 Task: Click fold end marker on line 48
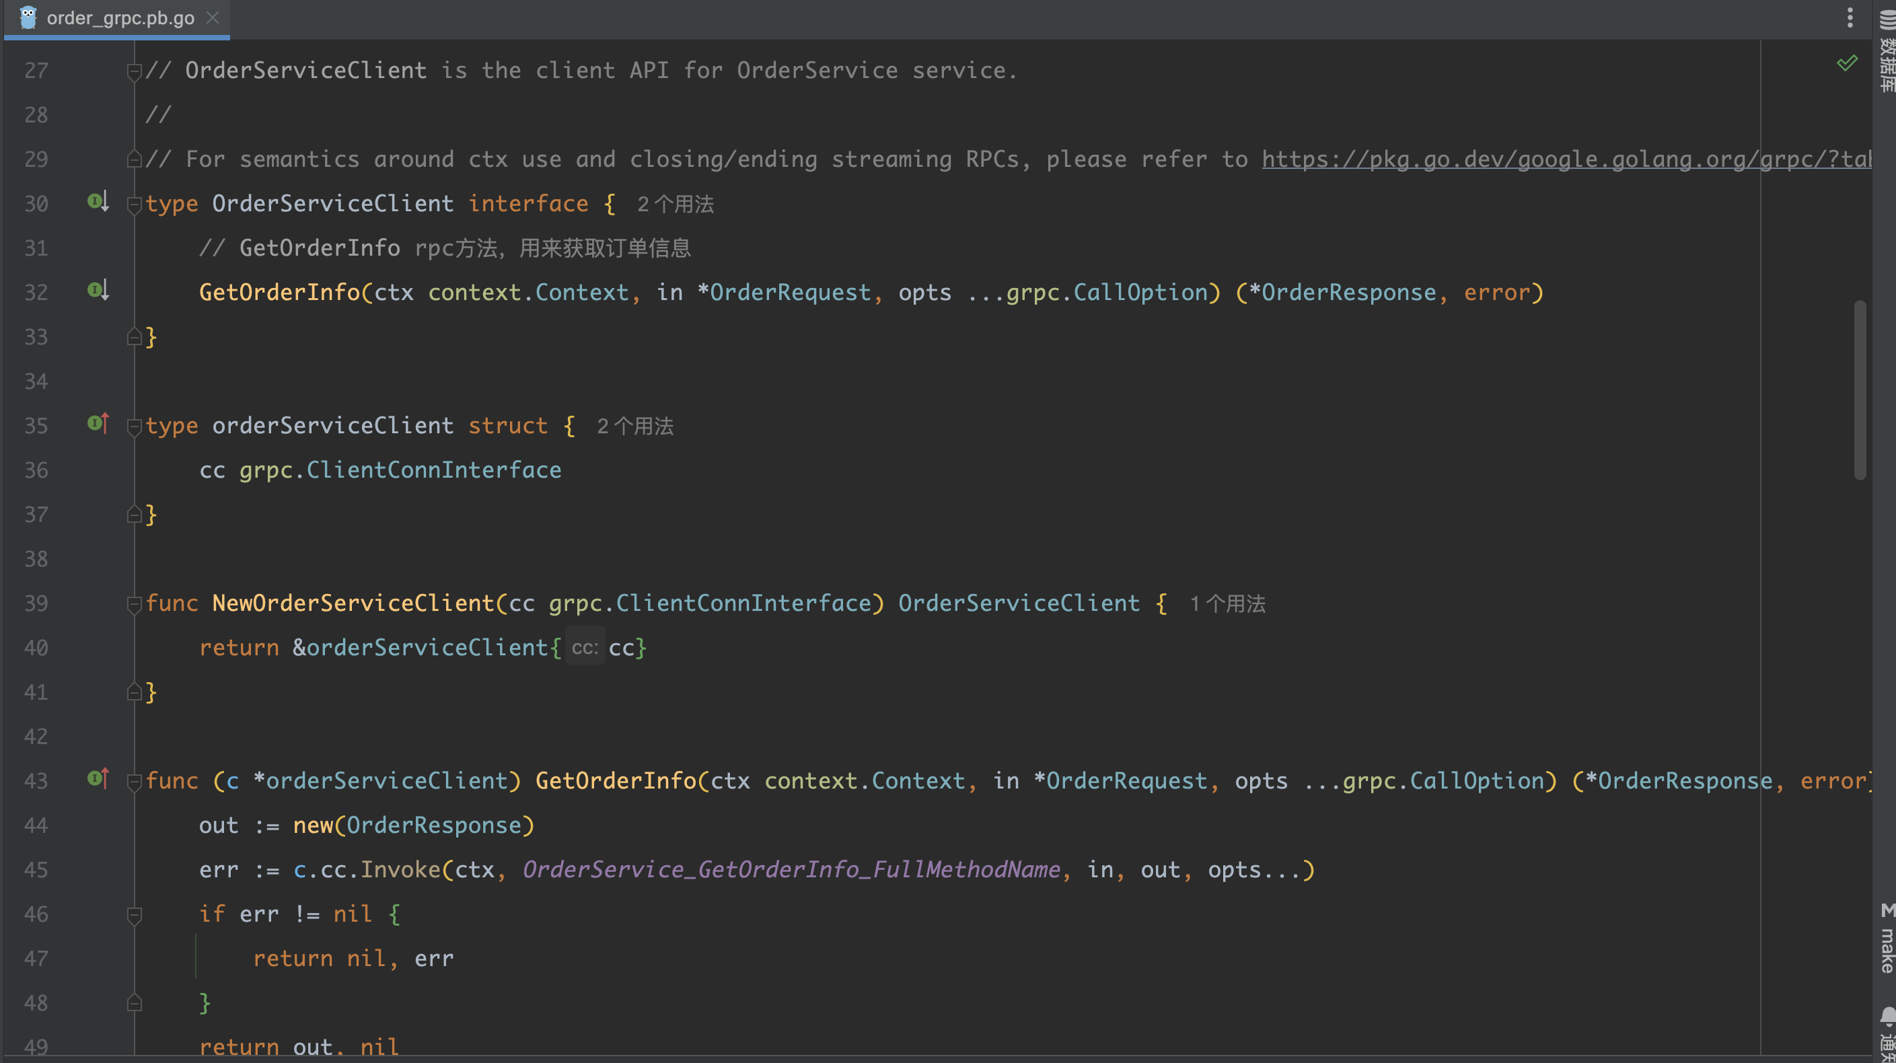click(134, 1002)
